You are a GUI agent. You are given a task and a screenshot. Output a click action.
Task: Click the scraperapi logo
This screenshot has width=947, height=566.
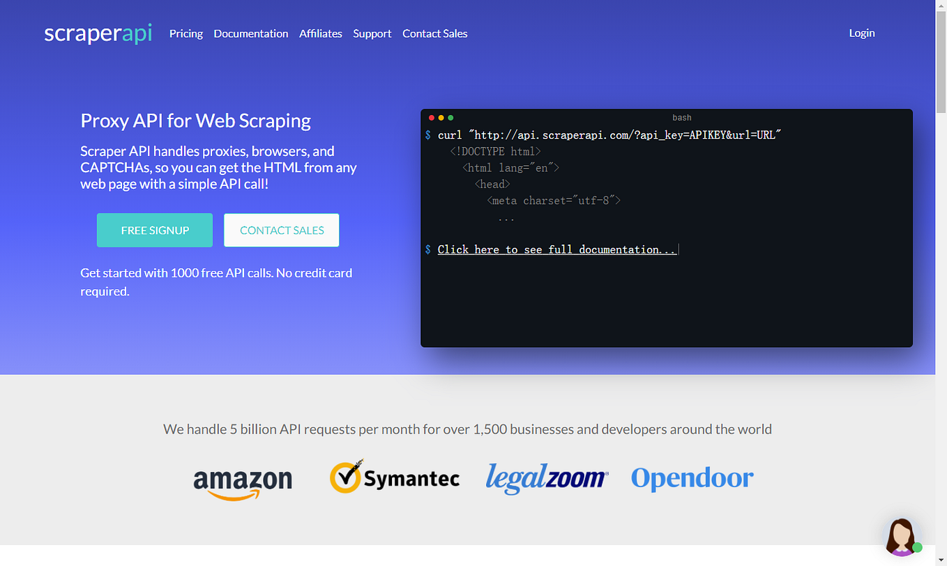point(98,33)
